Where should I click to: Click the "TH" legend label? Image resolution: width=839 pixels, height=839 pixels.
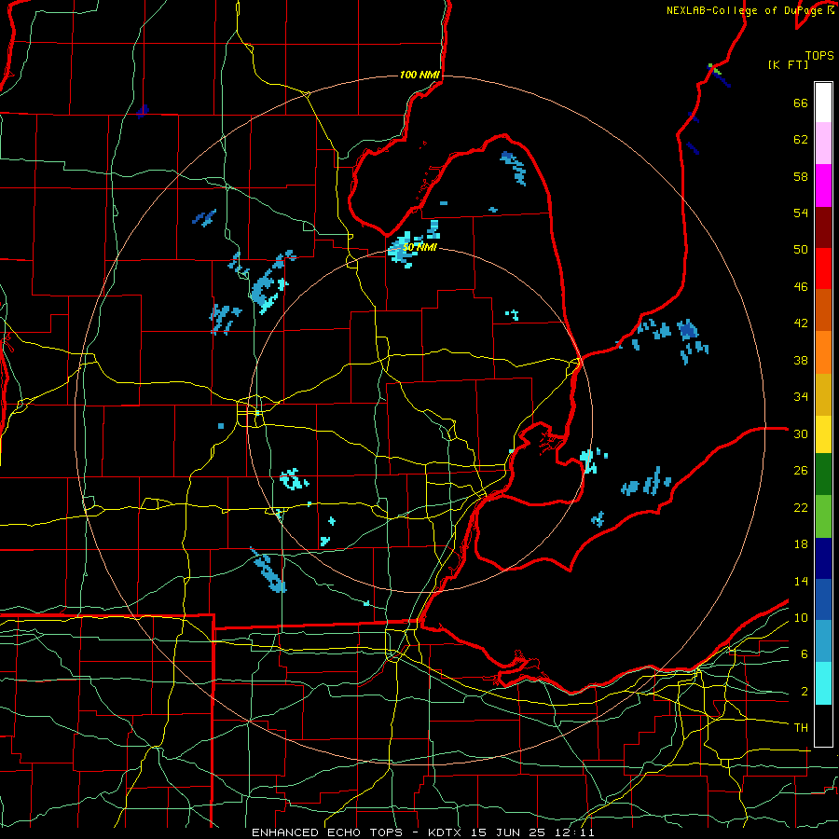click(801, 728)
